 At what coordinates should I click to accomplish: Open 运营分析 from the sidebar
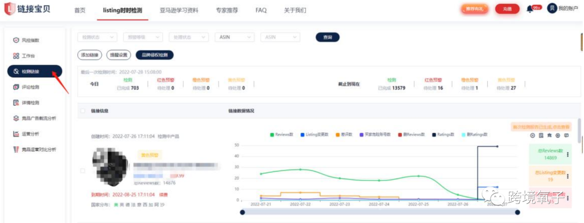tap(26, 134)
